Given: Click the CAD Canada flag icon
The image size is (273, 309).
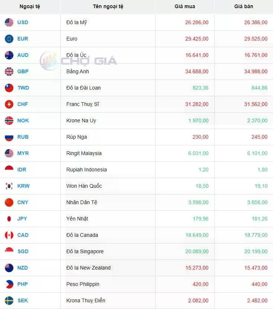Looking at the screenshot, I should (x=9, y=235).
